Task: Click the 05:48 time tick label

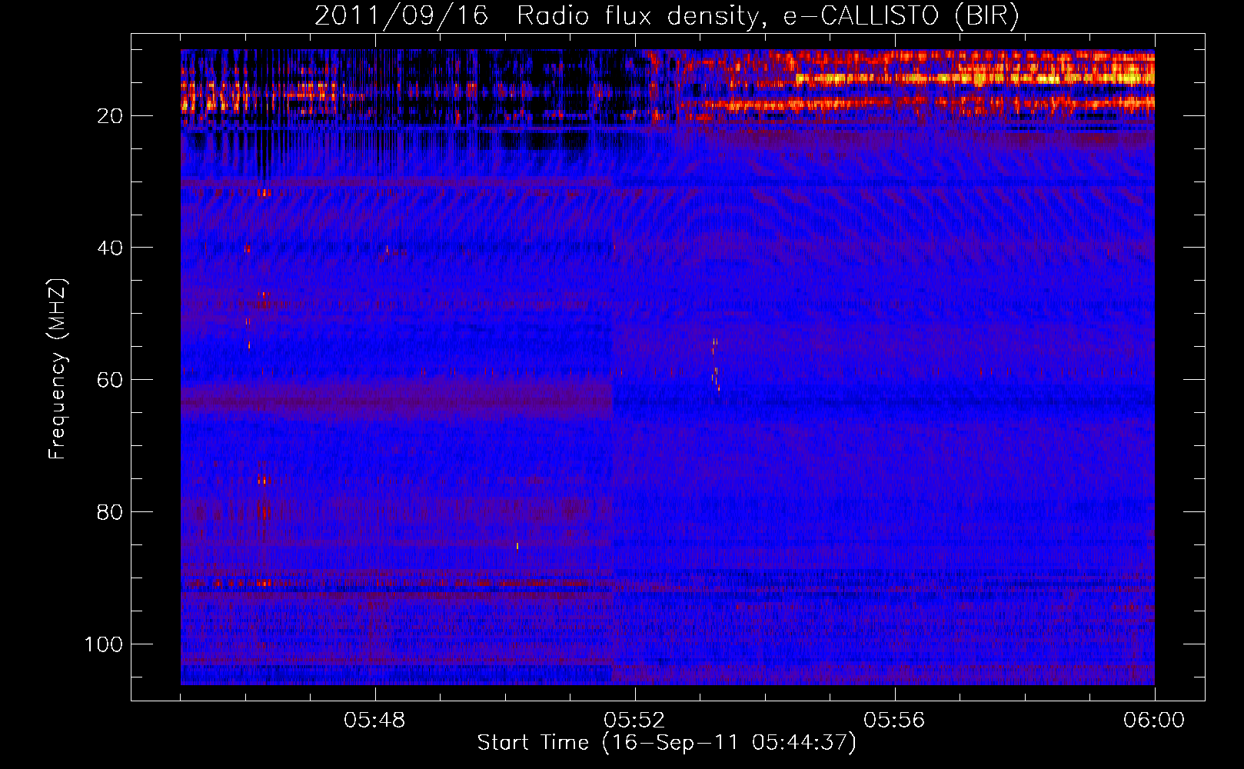Action: pyautogui.click(x=375, y=721)
